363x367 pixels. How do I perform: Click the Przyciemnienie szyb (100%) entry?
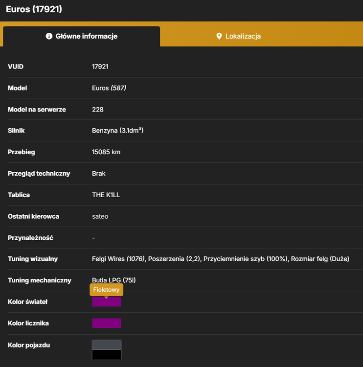click(x=246, y=259)
